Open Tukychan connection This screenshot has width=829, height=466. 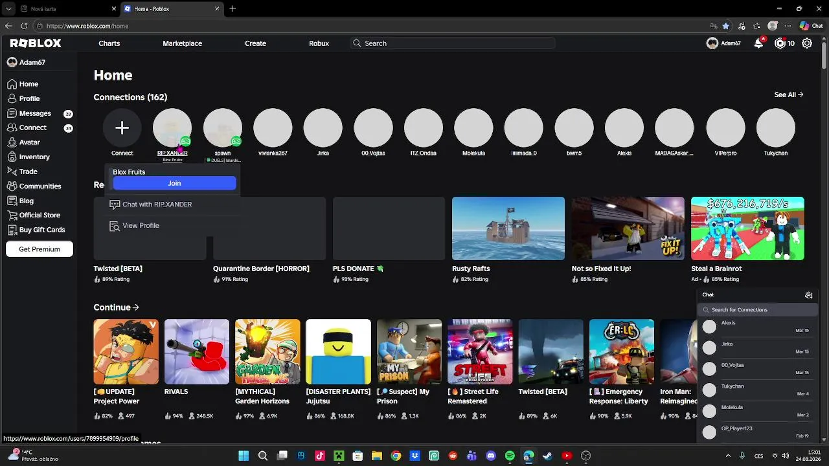[776, 128]
